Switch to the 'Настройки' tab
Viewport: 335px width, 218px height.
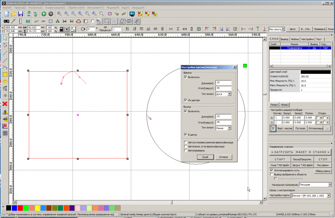click(x=307, y=39)
